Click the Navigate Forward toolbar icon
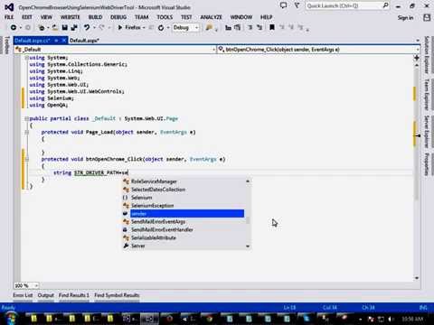434x325 pixels. pyautogui.click(x=28, y=28)
